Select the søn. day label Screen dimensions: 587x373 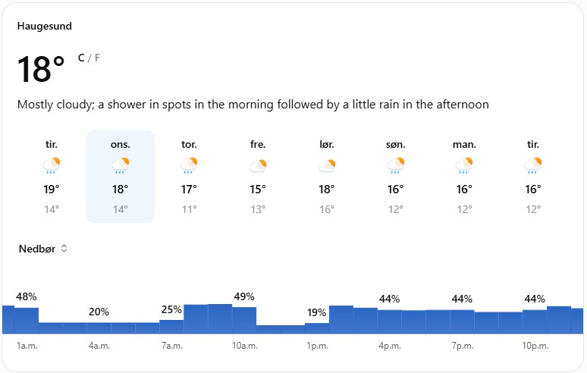(396, 144)
